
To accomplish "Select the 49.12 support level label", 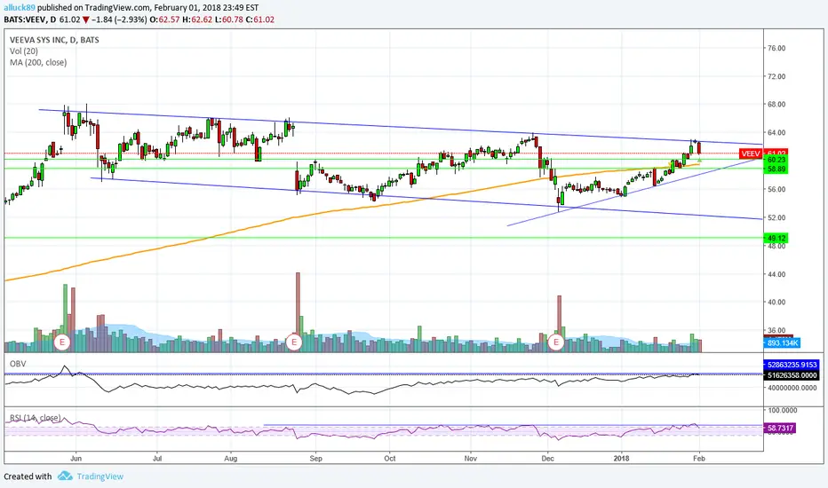I will tap(776, 238).
